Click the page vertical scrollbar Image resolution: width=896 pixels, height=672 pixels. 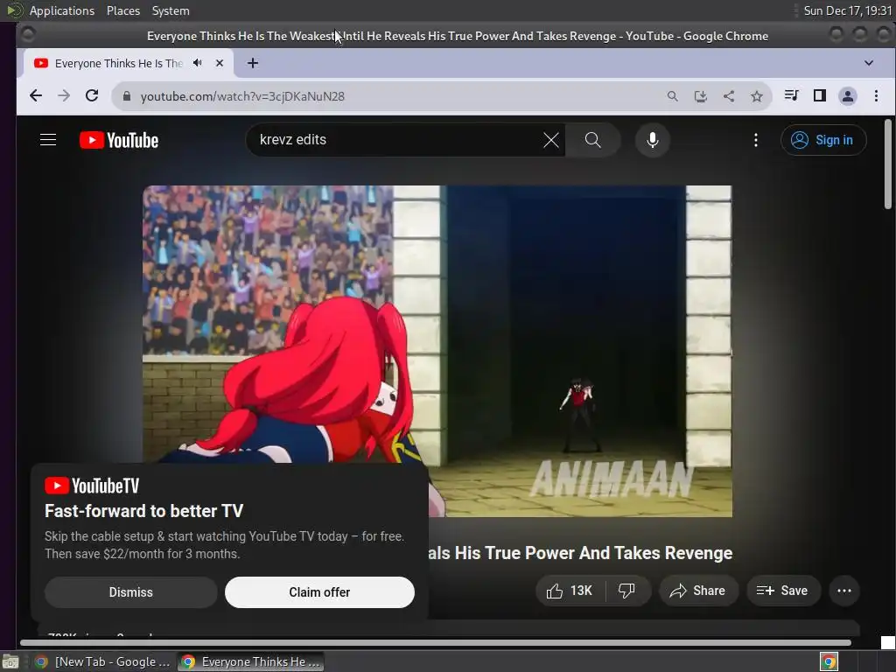click(x=888, y=164)
